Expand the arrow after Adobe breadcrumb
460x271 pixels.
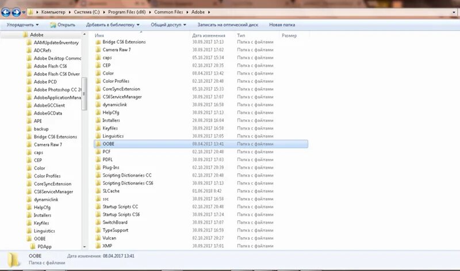click(209, 12)
